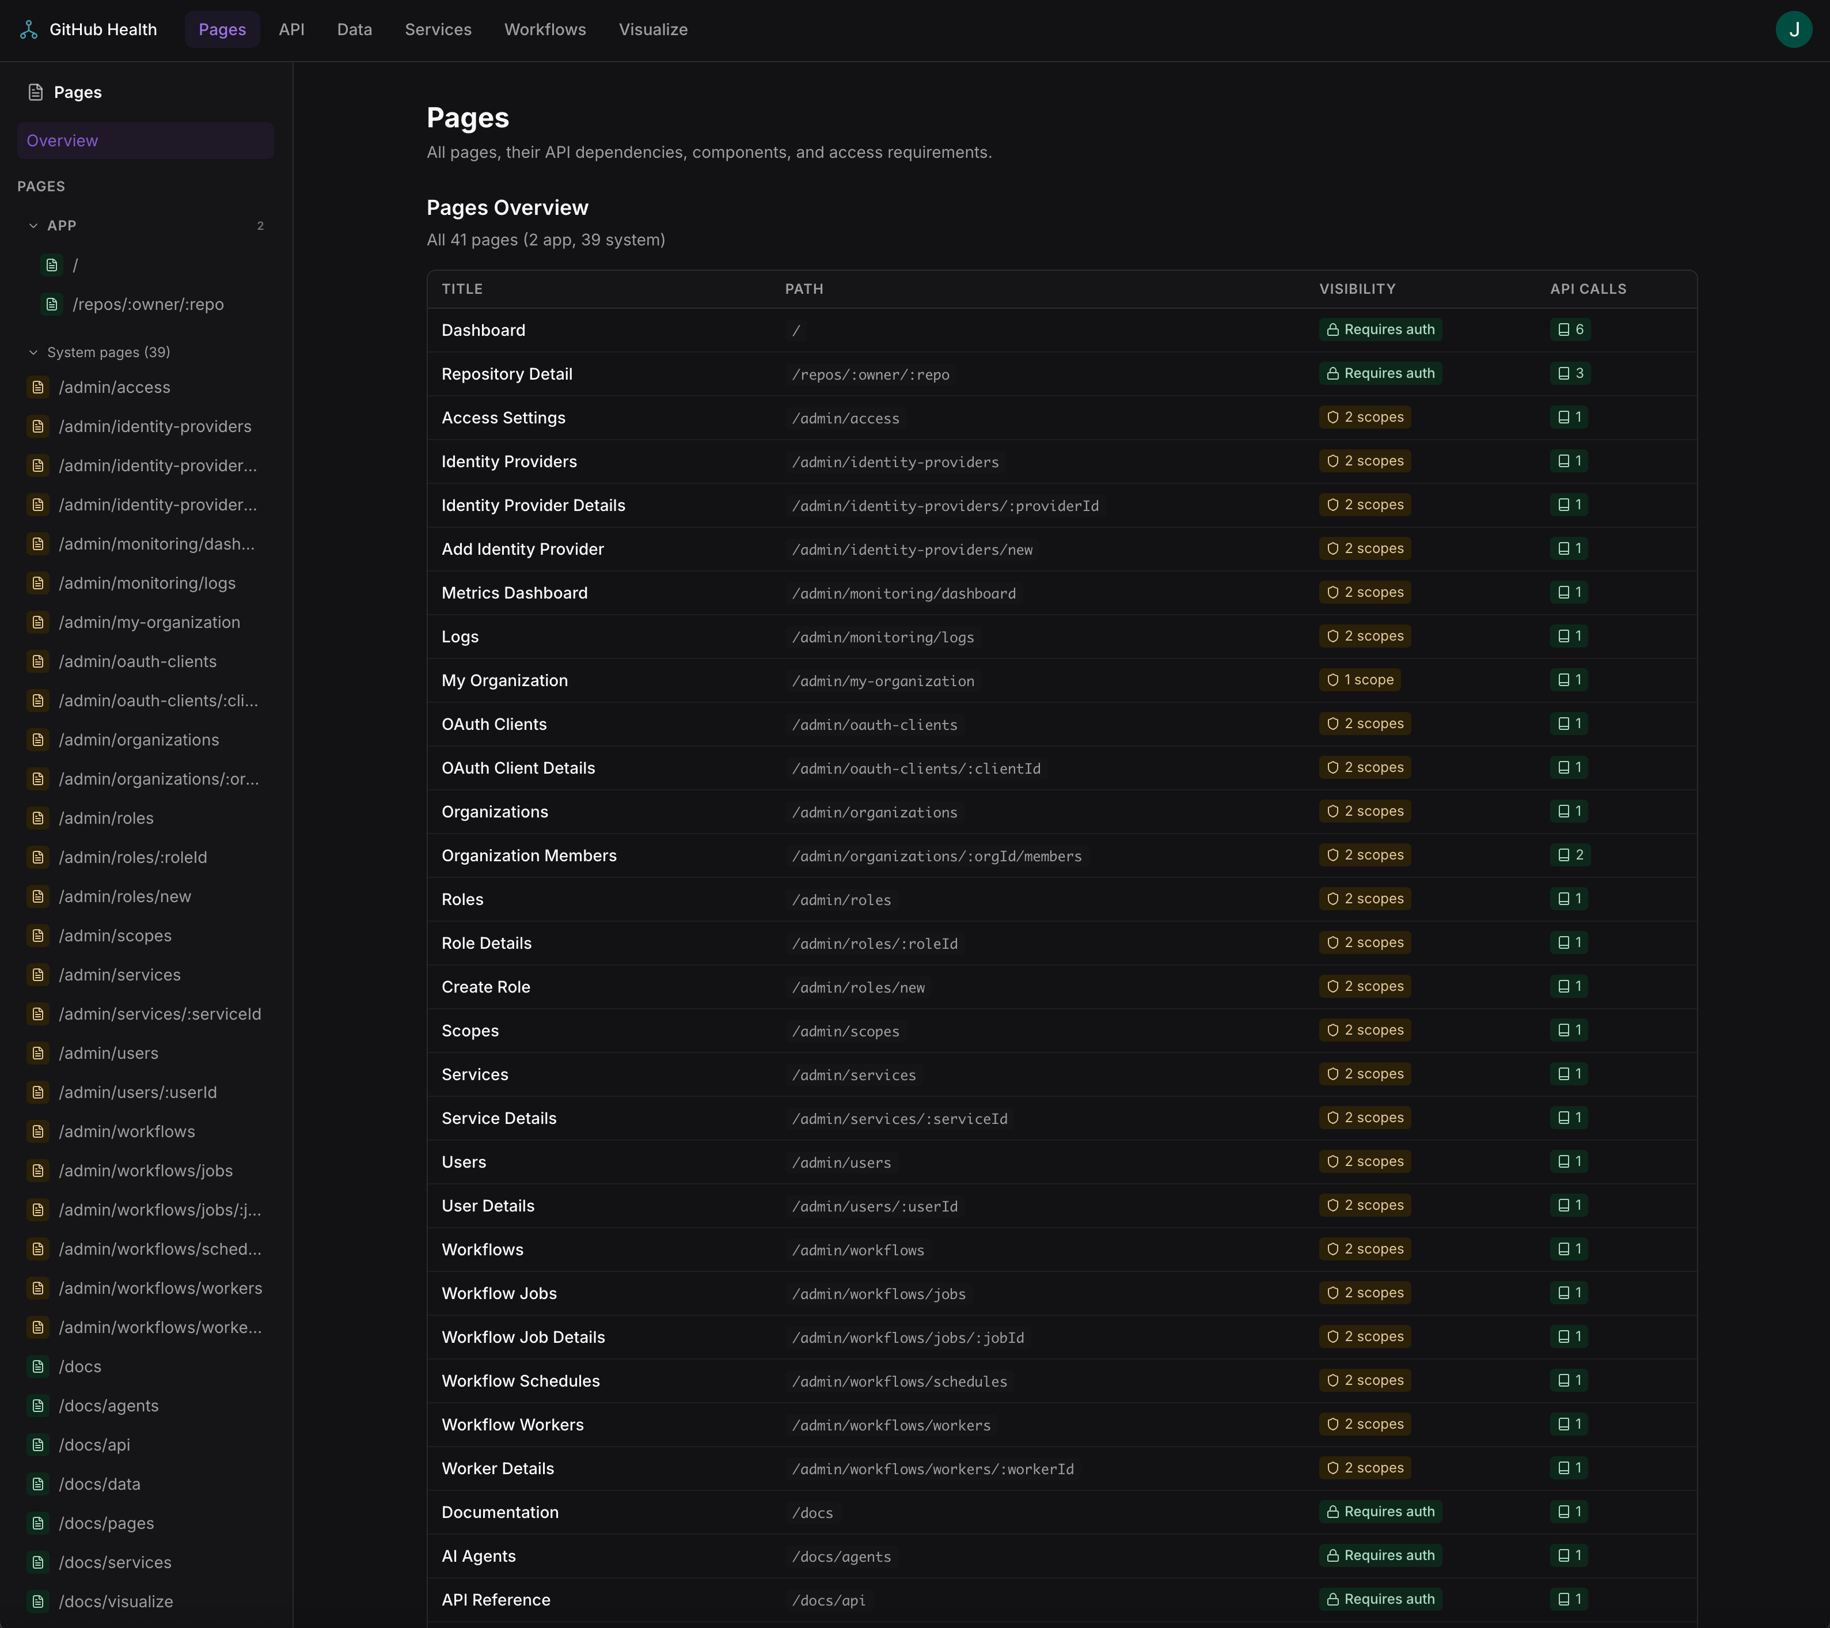Screen dimensions: 1830x1628
Task: Click the /docs/agents path cell
Action: (x=841, y=1557)
